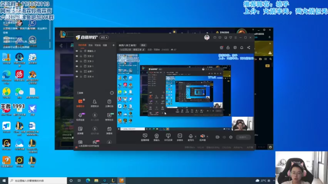
Task: Collapse the 工具箱 toolbox section
Action: [112, 93]
